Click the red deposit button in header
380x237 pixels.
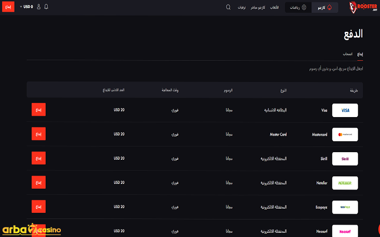coord(8,7)
